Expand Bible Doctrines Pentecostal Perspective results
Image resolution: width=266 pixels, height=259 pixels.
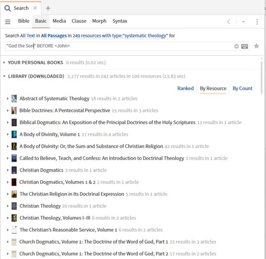coord(7,111)
